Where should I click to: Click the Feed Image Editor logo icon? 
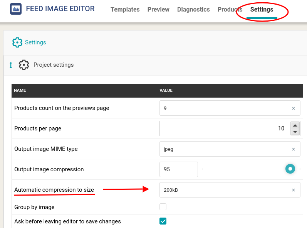point(16,9)
